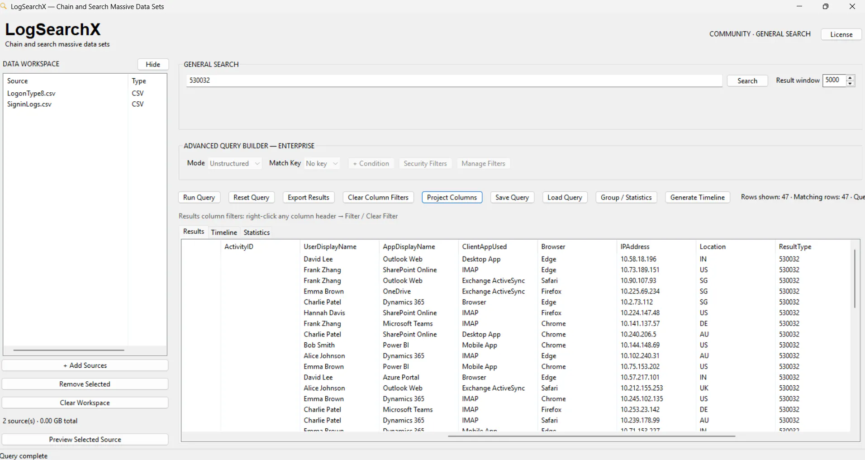Click IP address 10.57.217.101
The image size is (865, 460).
tap(640, 377)
